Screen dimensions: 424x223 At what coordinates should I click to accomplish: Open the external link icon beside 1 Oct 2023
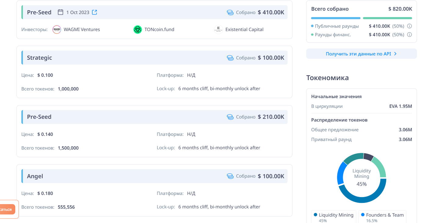click(95, 12)
